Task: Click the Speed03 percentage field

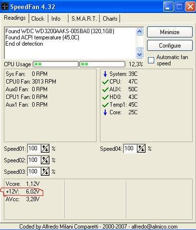Action: [x=34, y=171]
